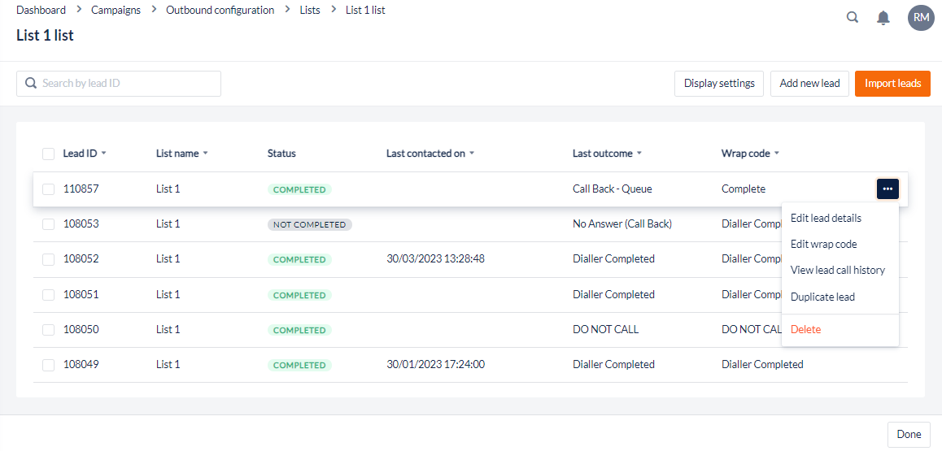Image resolution: width=942 pixels, height=451 pixels.
Task: Open notifications bell icon
Action: tap(883, 18)
